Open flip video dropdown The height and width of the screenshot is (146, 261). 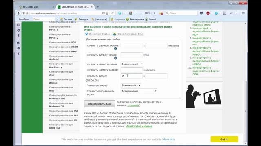click(x=139, y=91)
